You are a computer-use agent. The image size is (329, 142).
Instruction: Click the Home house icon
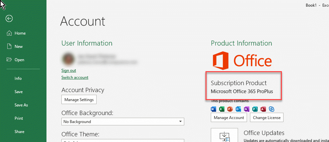9,33
